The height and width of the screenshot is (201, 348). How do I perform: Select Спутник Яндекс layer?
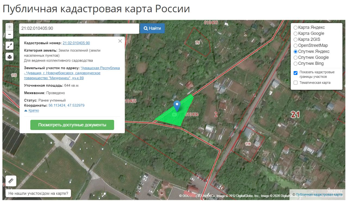(x=296, y=51)
